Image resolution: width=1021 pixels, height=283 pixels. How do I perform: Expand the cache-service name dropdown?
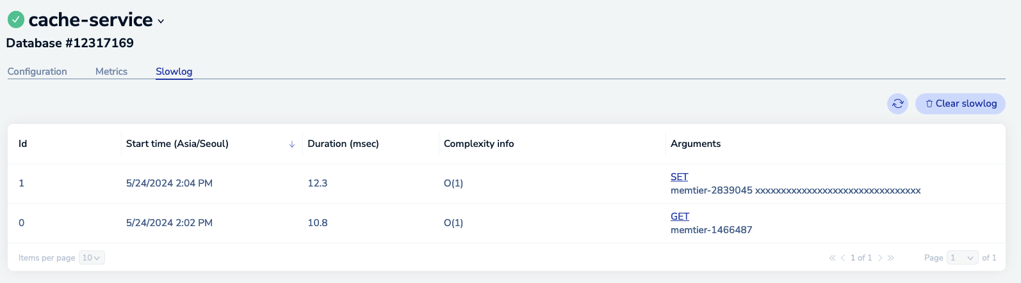click(161, 21)
